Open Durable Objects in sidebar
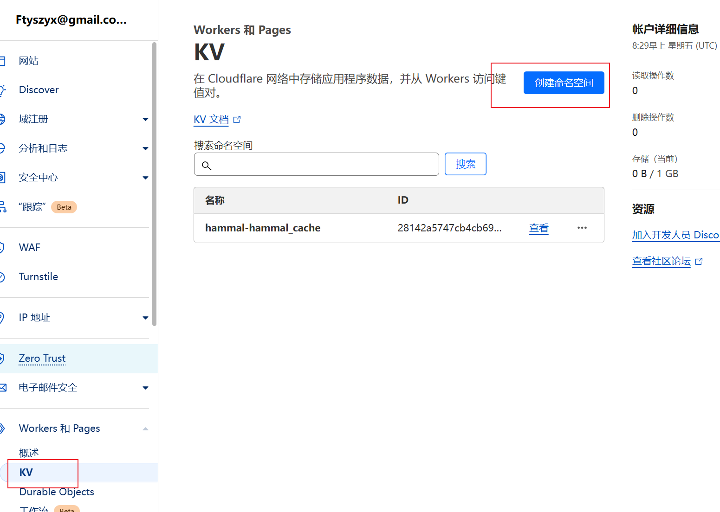The width and height of the screenshot is (720, 512). pyautogui.click(x=57, y=492)
